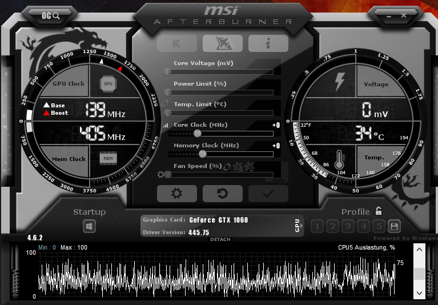The image size is (438, 305).
Task: Open the OC Scanner
Action: point(50,15)
